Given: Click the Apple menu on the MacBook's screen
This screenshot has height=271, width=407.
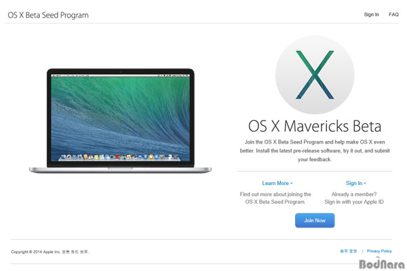Looking at the screenshot, I should [x=53, y=75].
